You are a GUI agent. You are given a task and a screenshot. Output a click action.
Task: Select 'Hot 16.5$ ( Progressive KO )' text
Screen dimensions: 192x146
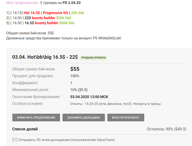47,13
